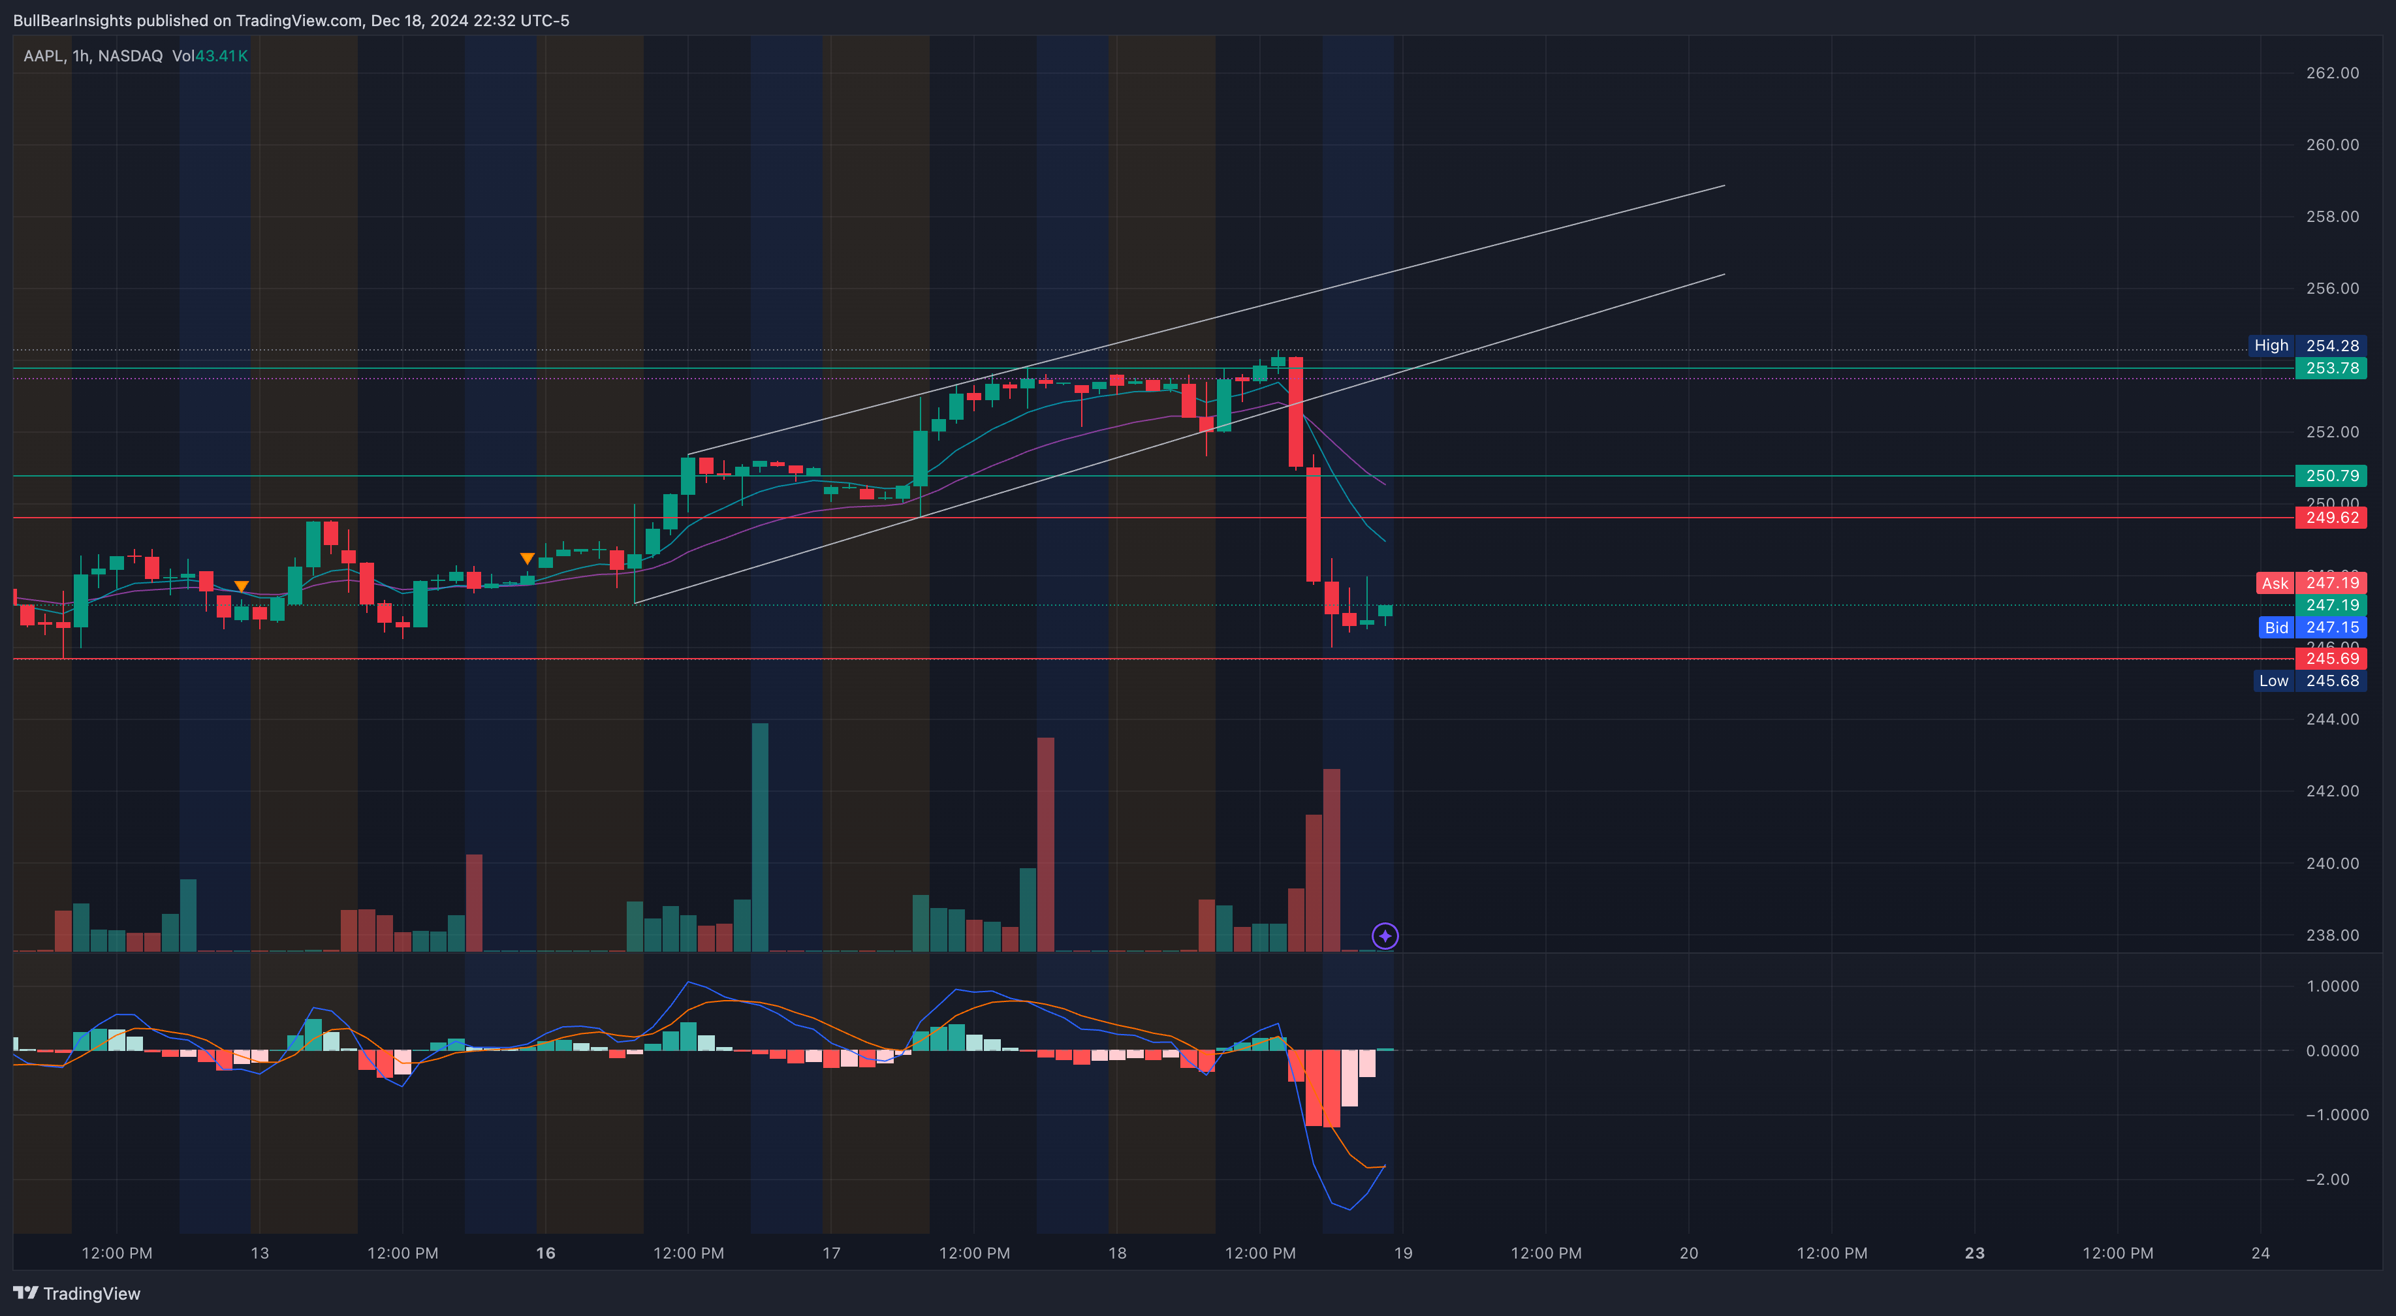Click 262.00 on the price axis
This screenshot has height=1316, width=2396.
(x=2332, y=72)
